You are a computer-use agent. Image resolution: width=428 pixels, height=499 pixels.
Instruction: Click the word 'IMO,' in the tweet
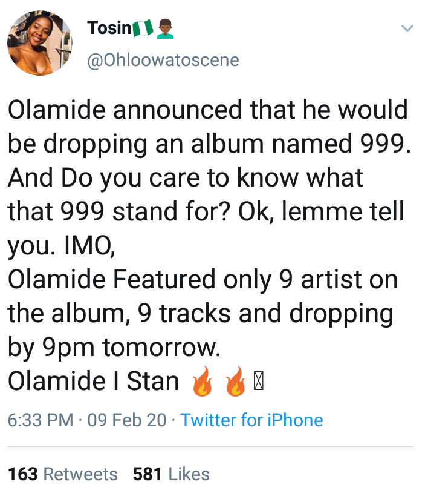click(x=89, y=246)
